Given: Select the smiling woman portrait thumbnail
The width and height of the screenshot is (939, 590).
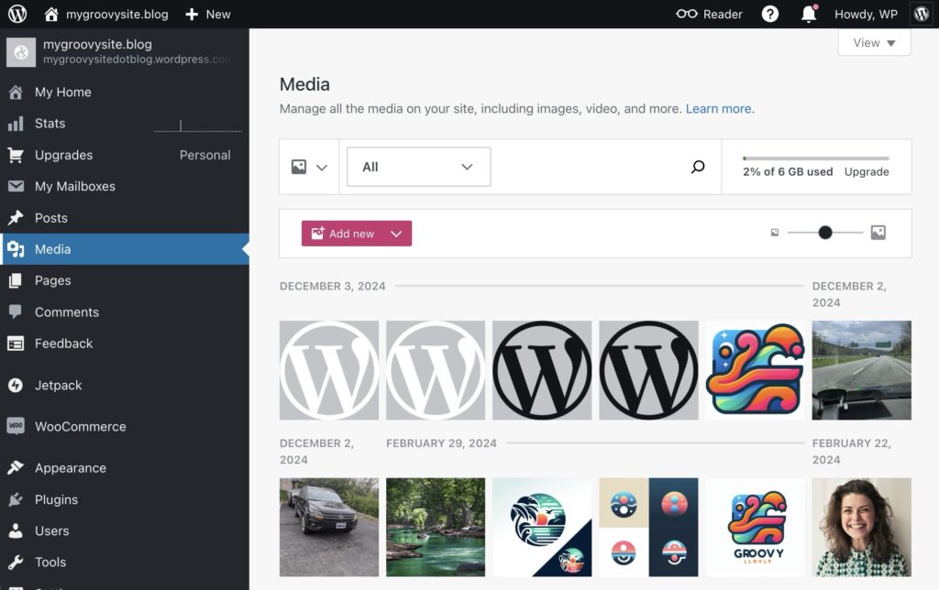Looking at the screenshot, I should coord(862,527).
